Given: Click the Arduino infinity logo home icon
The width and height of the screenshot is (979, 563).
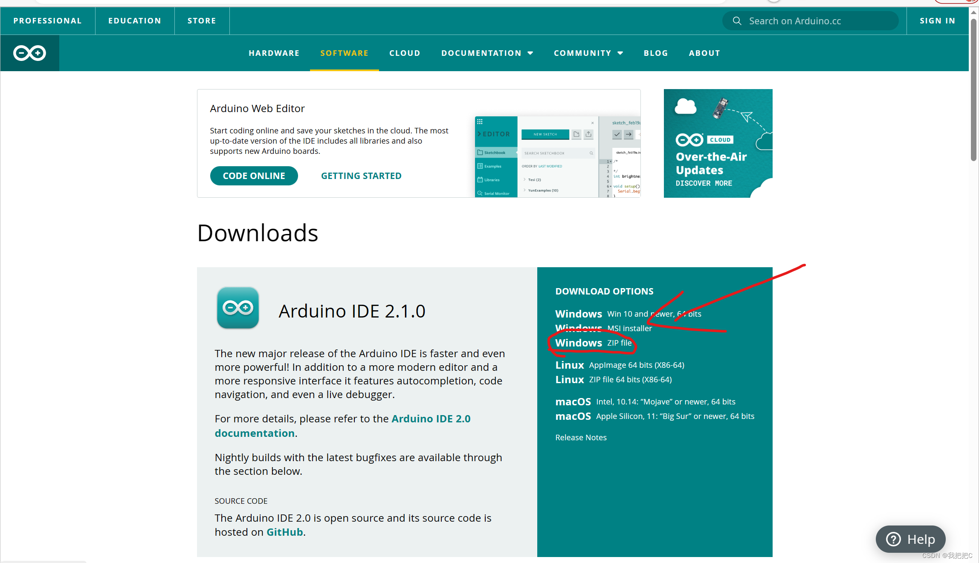Looking at the screenshot, I should click(x=29, y=53).
